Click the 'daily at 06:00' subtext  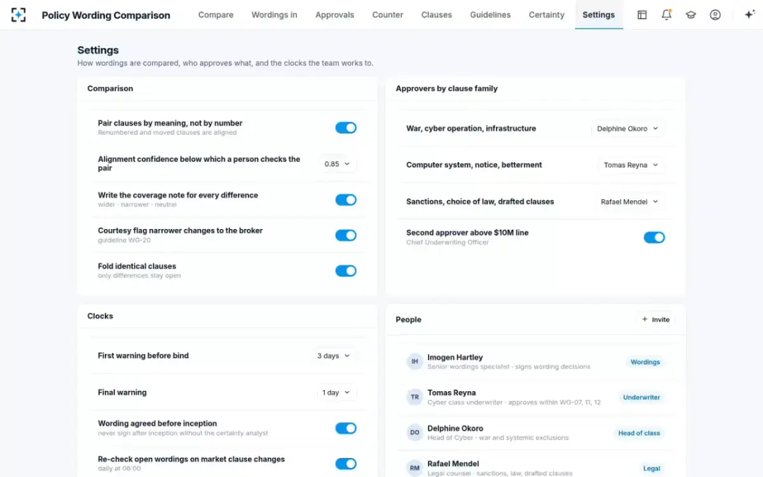pos(120,469)
